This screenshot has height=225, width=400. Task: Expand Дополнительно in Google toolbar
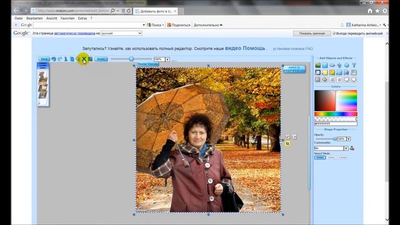[x=208, y=25]
